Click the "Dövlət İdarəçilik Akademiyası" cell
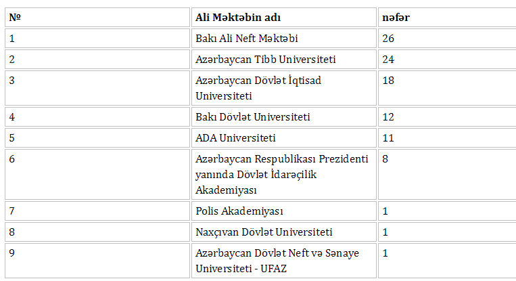The width and height of the screenshot is (516, 281). (x=283, y=174)
